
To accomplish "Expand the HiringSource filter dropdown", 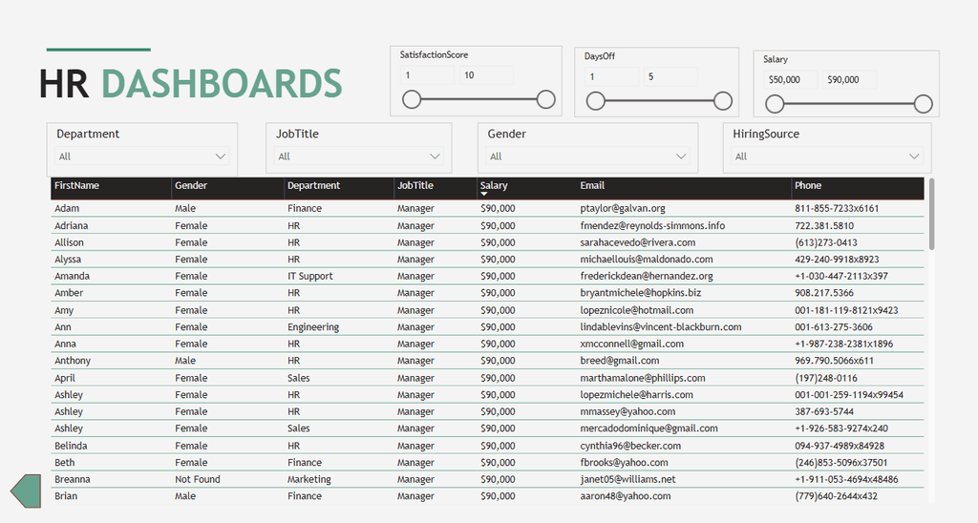I will (827, 157).
